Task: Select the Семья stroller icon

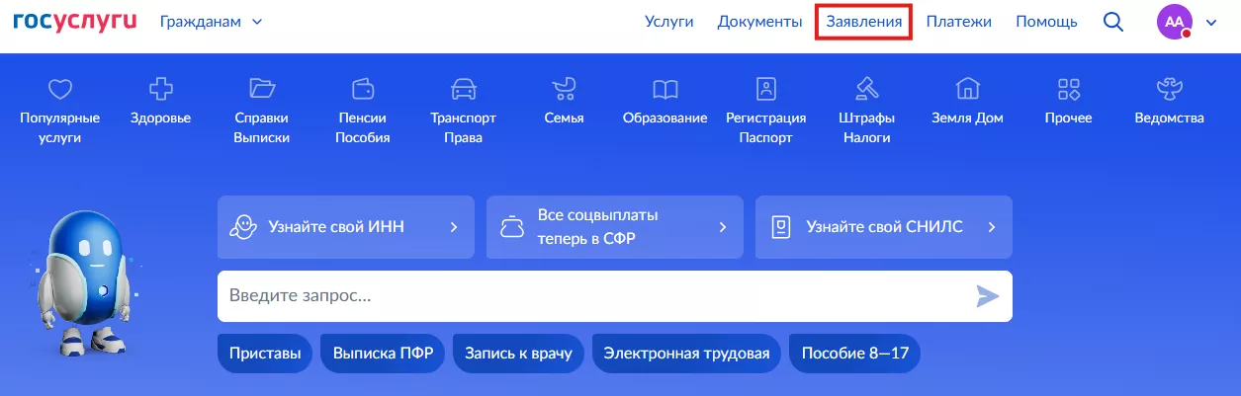Action: click(x=564, y=90)
